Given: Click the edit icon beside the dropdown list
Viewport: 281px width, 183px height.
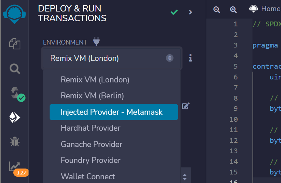Looking at the screenshot, I should tap(185, 106).
